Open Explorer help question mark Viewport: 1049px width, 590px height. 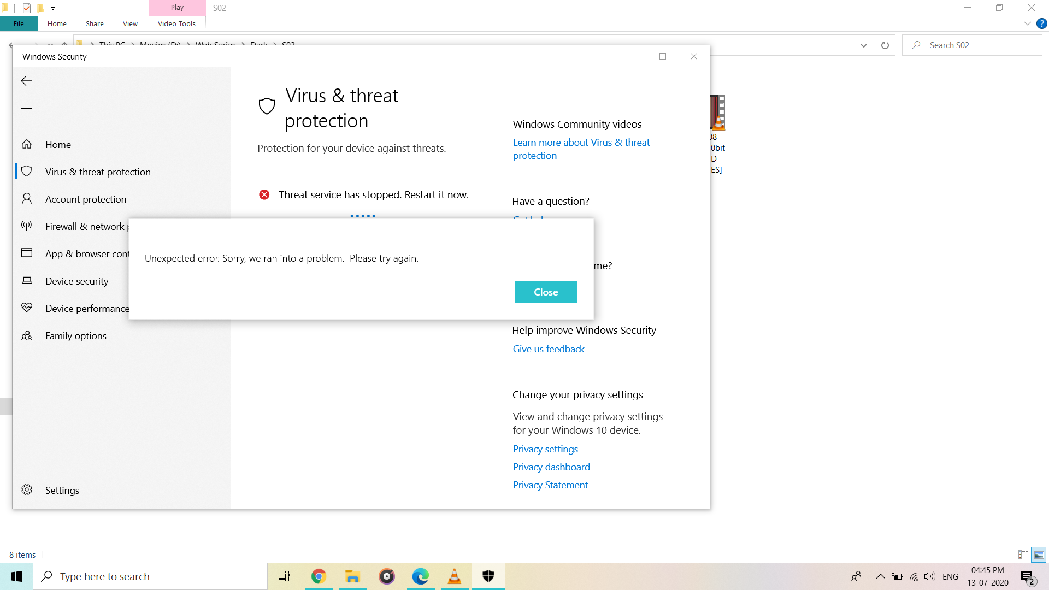(x=1042, y=23)
